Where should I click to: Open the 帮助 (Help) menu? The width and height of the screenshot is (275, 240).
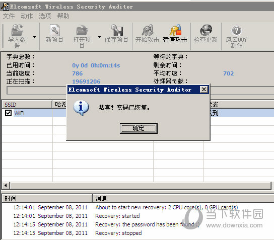point(63,16)
